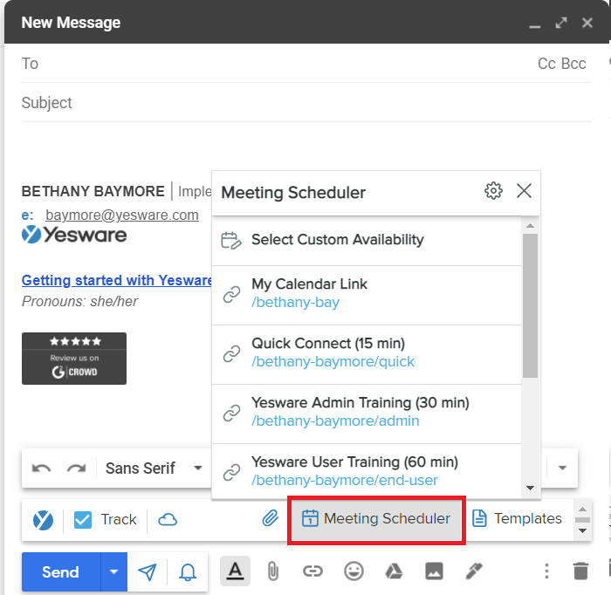Expand the Send options dropdown arrow

113,572
